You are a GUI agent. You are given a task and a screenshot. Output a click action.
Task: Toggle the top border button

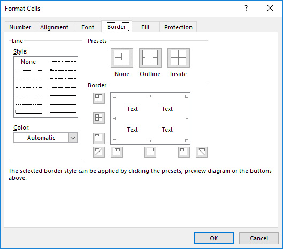click(99, 98)
